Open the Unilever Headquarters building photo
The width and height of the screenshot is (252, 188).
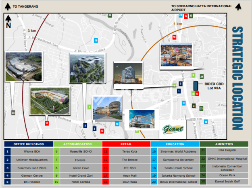[x=87, y=68]
